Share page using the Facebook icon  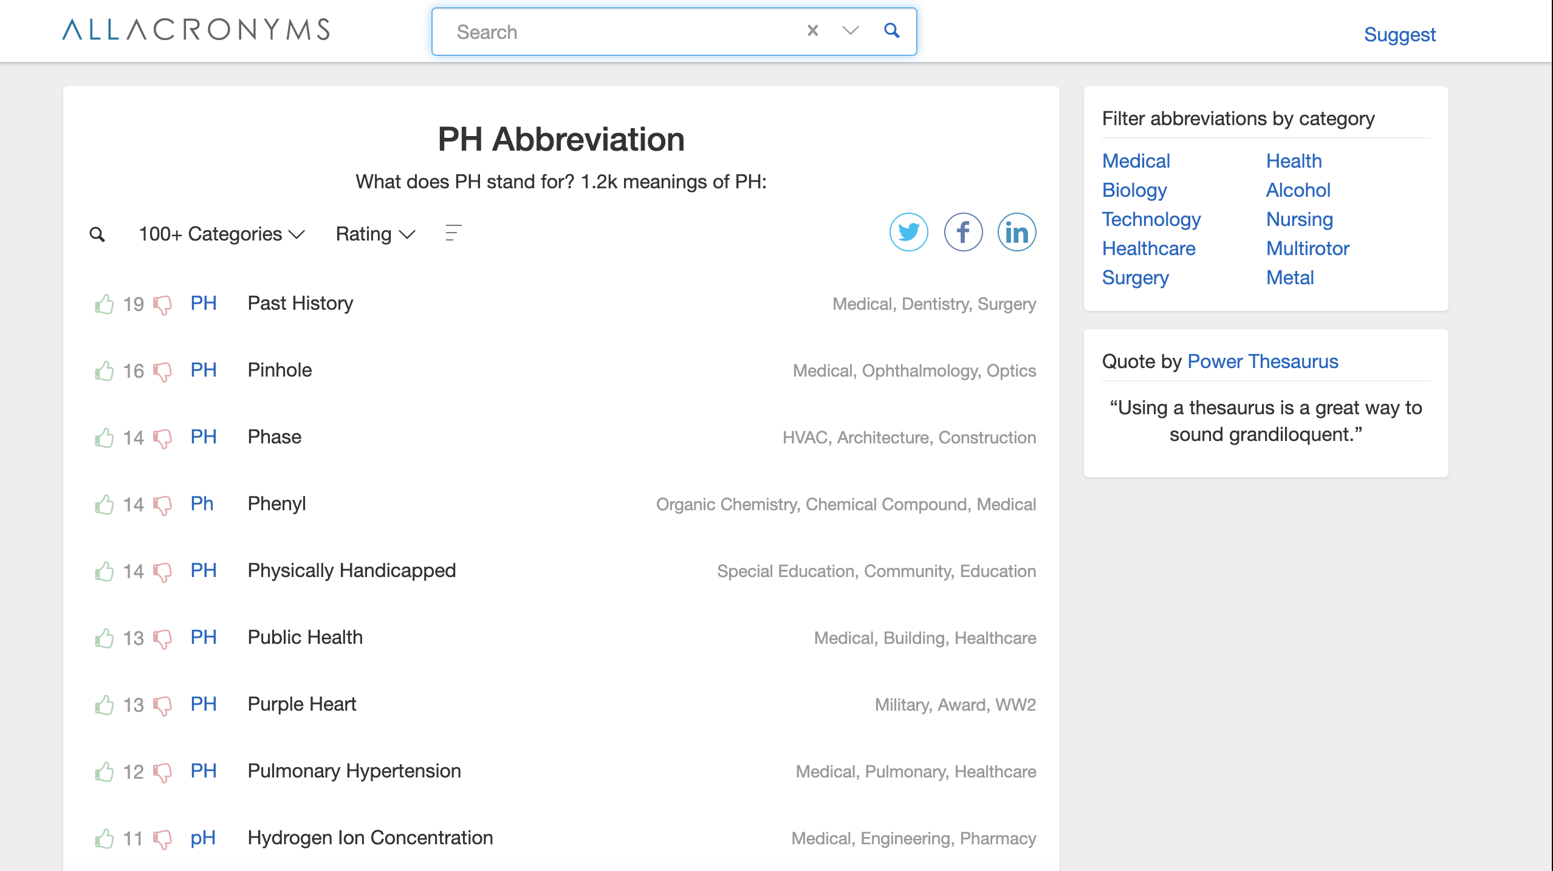(x=963, y=232)
